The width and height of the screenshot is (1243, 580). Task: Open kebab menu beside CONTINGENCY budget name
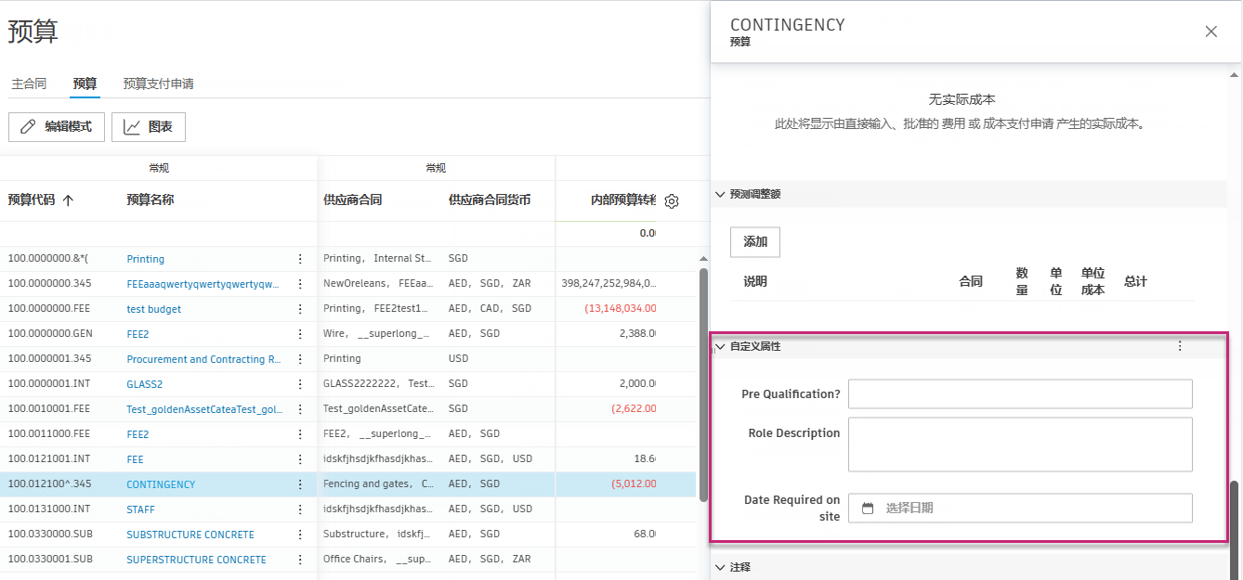point(299,483)
